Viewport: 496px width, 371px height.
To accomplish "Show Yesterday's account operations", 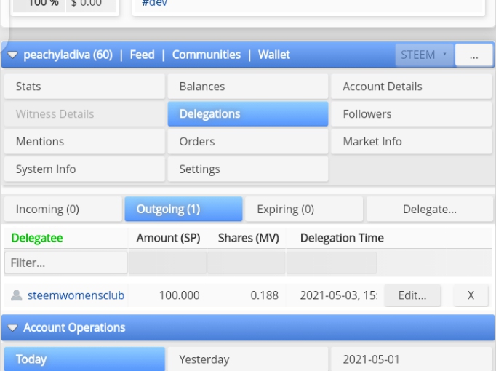I will click(x=248, y=359).
